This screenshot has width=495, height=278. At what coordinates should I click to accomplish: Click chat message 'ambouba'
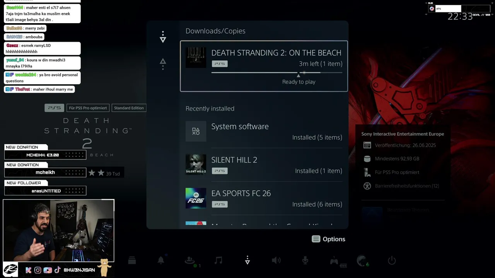tap(24, 37)
